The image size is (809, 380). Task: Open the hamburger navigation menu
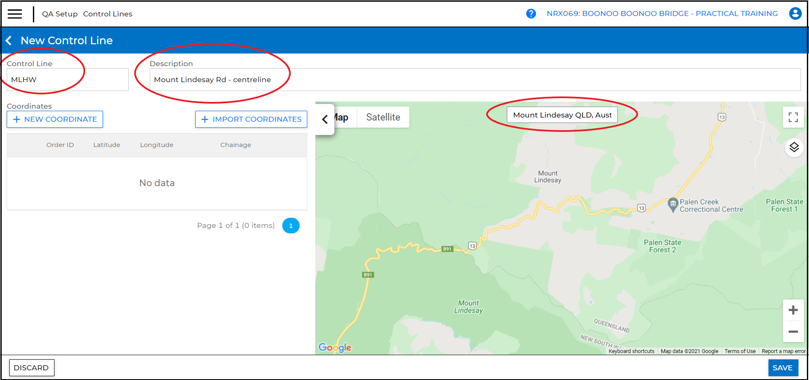15,14
